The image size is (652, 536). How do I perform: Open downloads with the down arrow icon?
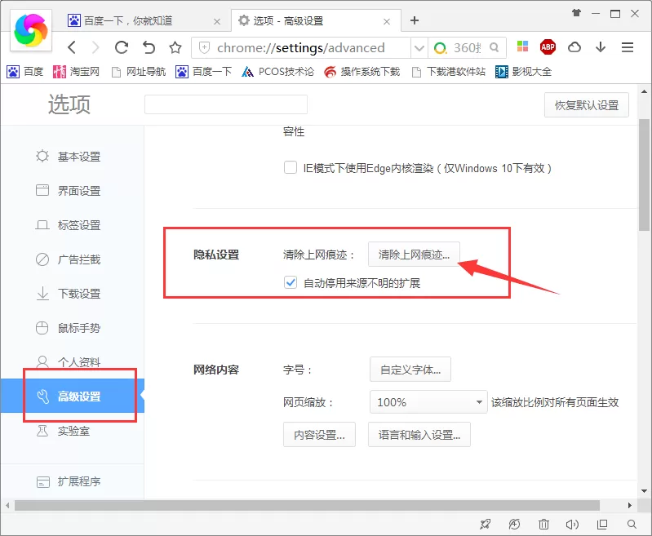click(x=601, y=47)
